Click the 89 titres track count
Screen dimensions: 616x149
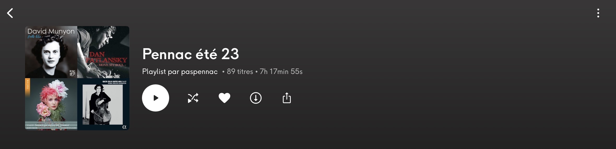(x=240, y=72)
